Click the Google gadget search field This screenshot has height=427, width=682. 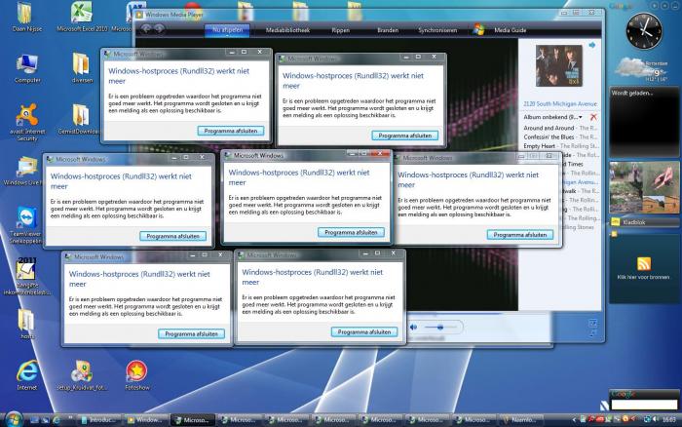pyautogui.click(x=644, y=405)
